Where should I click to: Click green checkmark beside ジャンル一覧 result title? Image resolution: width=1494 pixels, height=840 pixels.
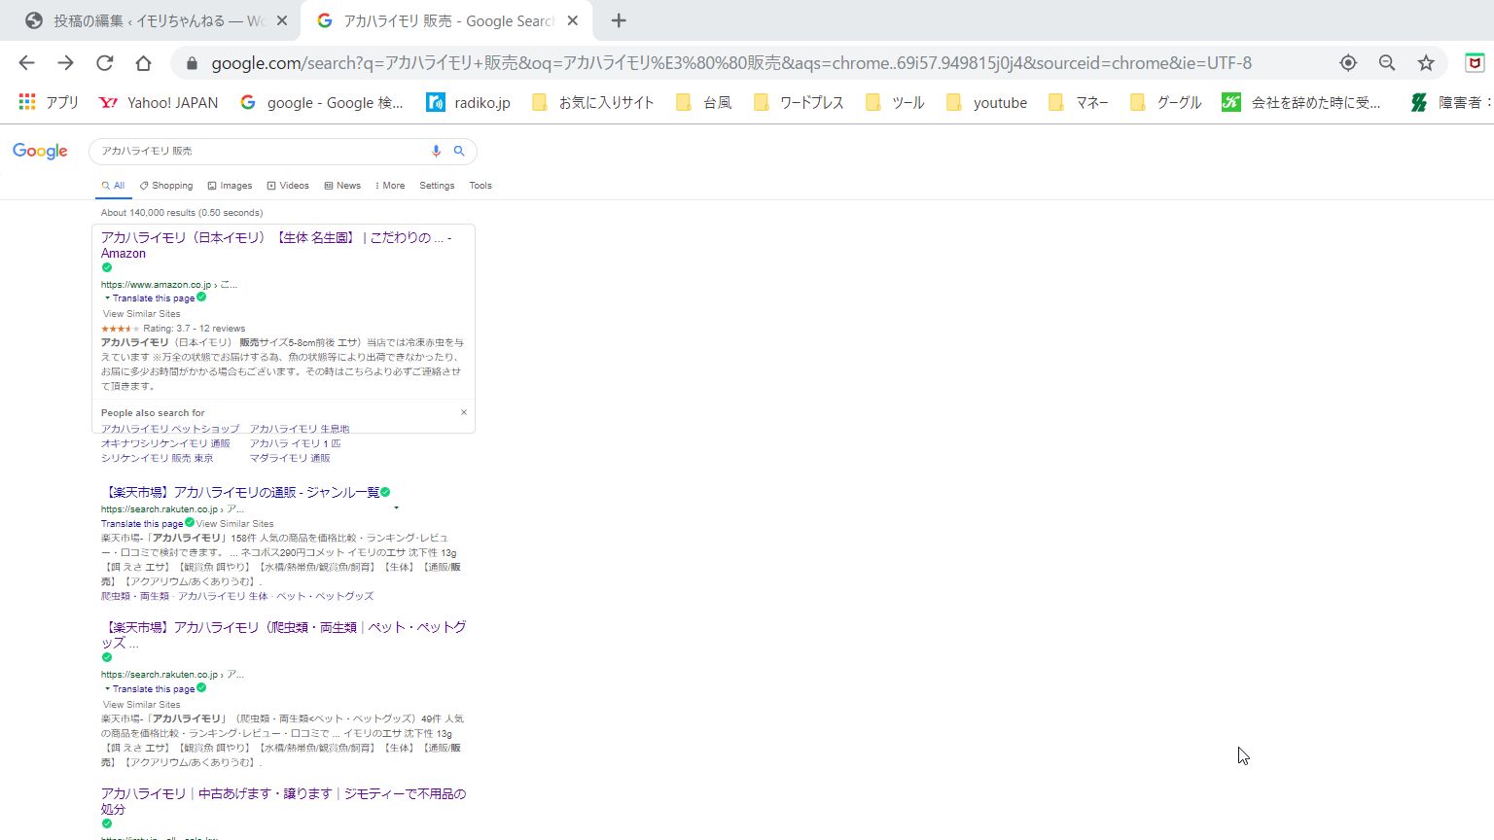point(385,492)
